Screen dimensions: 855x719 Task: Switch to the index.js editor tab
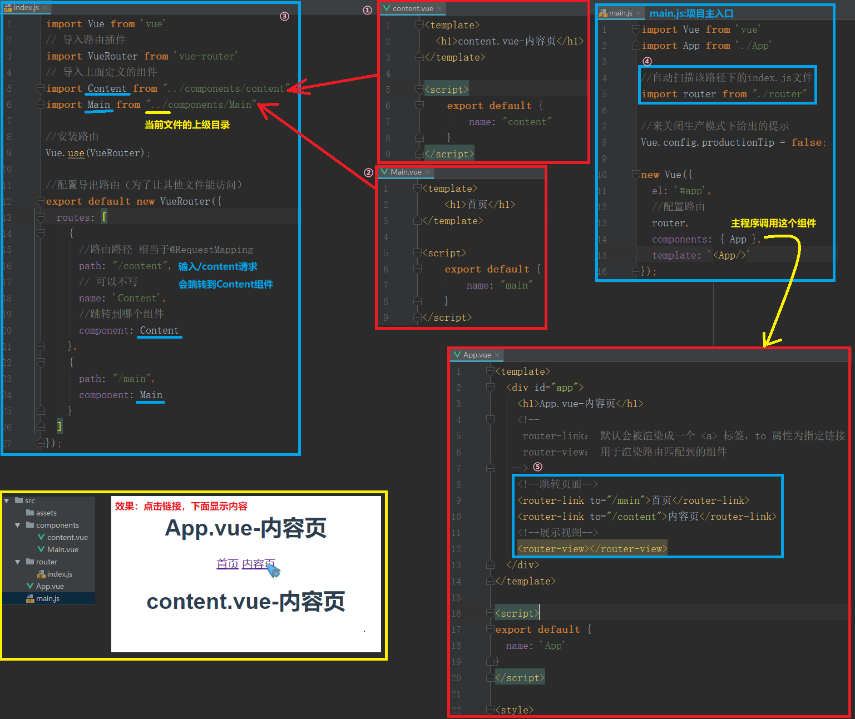(26, 7)
